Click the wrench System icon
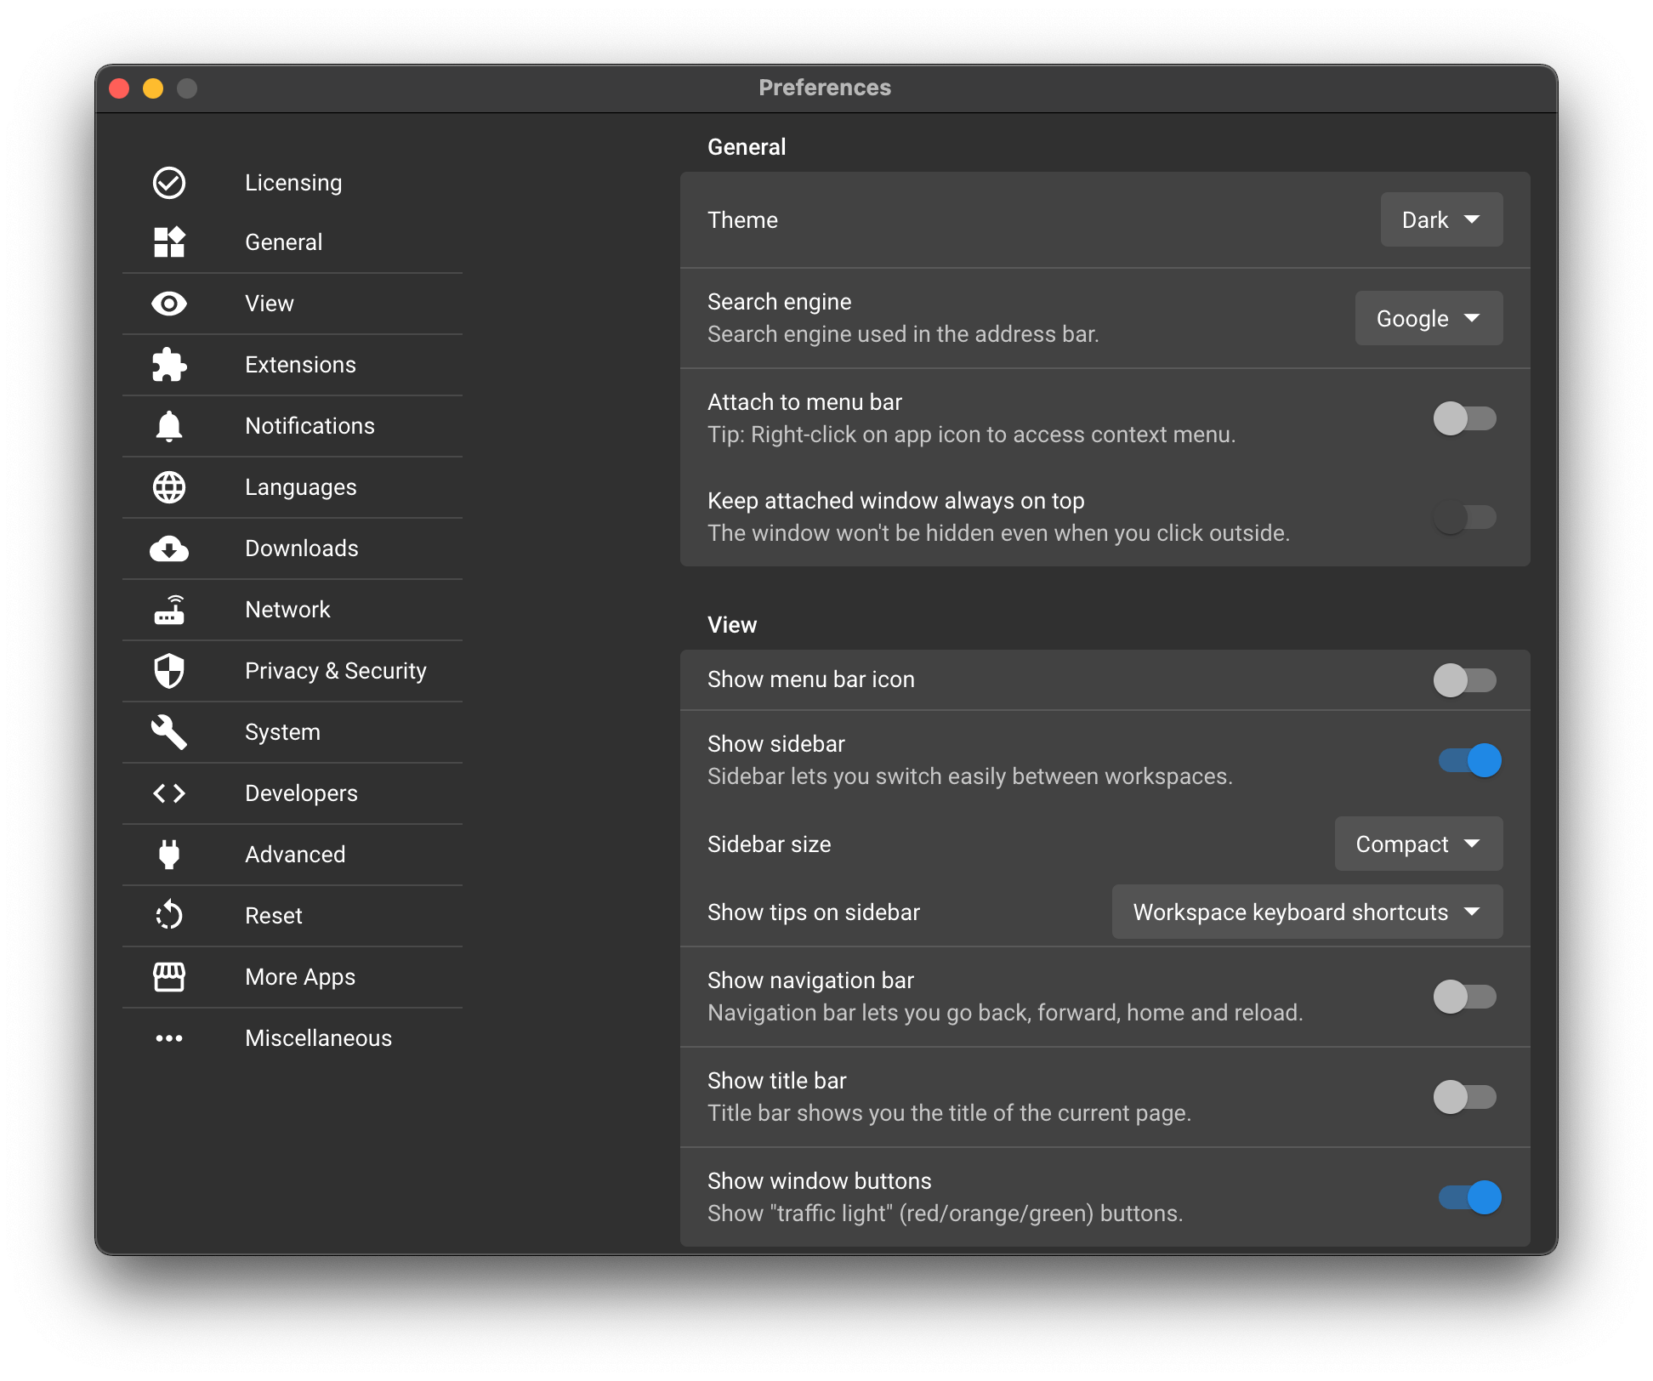Screen dimensions: 1653x1381 tap(169, 732)
